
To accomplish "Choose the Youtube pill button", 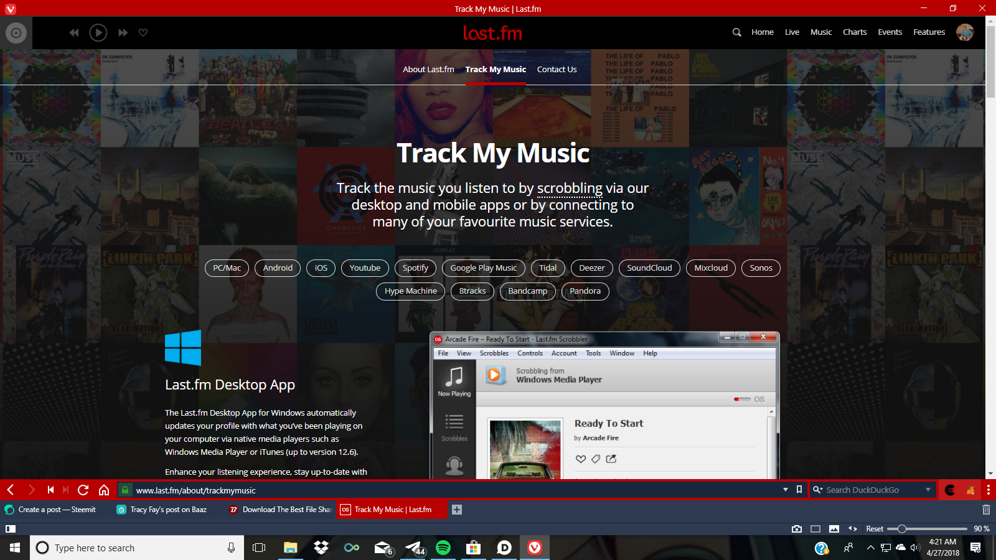I will (x=365, y=268).
